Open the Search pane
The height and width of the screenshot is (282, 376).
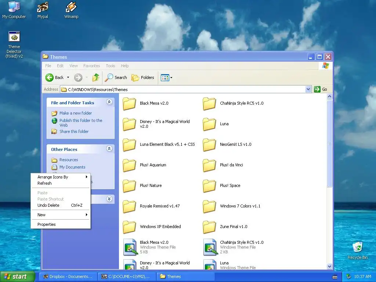pyautogui.click(x=116, y=77)
